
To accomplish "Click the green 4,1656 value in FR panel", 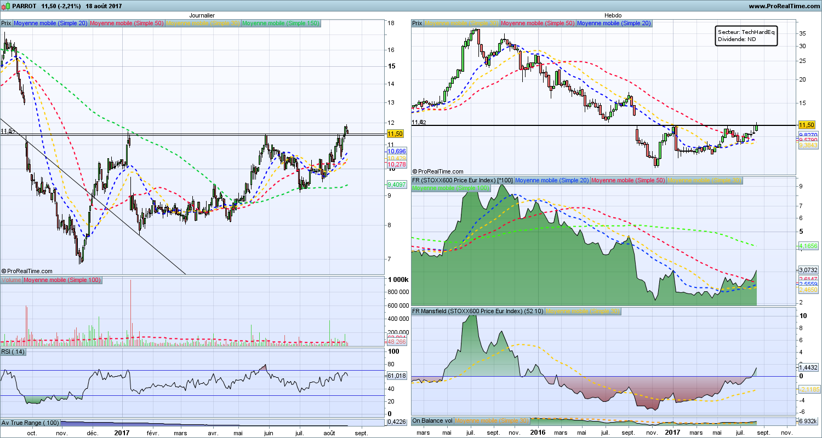I will pyautogui.click(x=808, y=247).
